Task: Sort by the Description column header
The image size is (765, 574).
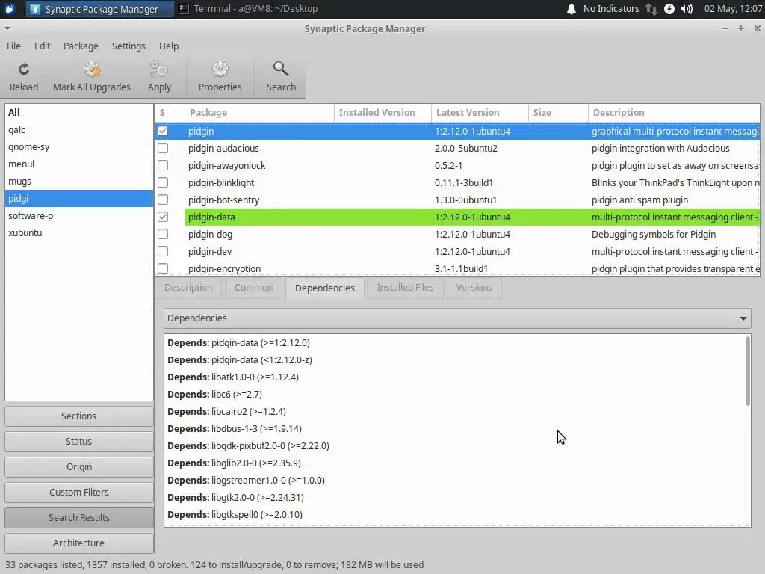Action: [674, 113]
